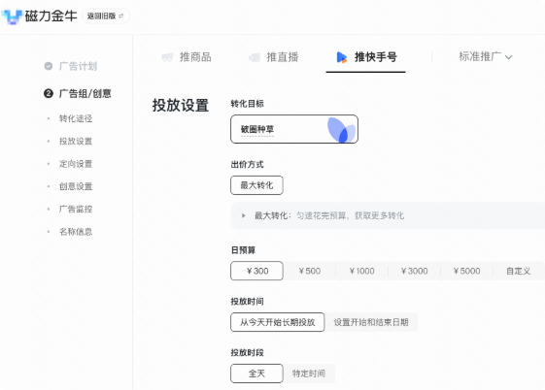Click the 返回旧版 switch button
Image resolution: width=545 pixels, height=390 pixels.
click(106, 16)
